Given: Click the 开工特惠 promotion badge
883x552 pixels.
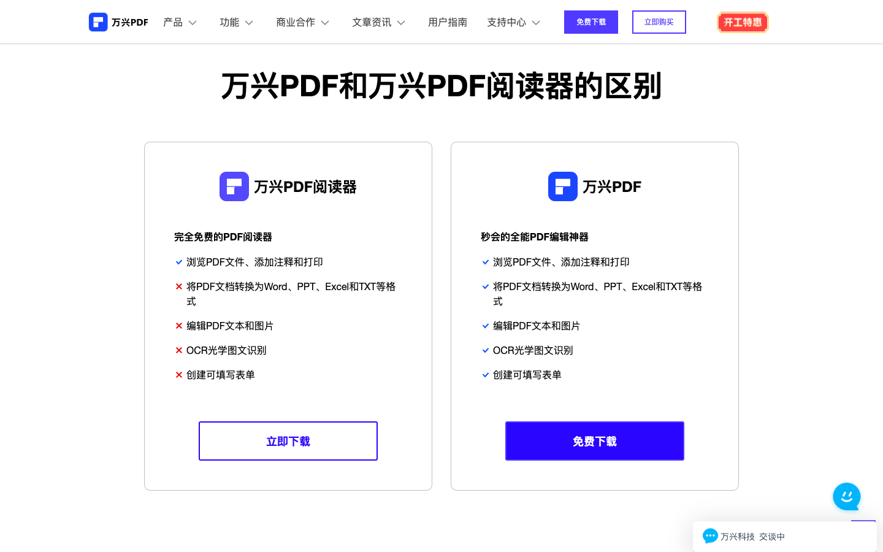Looking at the screenshot, I should pyautogui.click(x=743, y=21).
